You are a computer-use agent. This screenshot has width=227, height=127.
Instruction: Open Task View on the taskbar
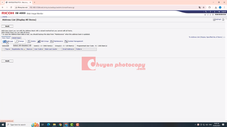(x=42, y=125)
